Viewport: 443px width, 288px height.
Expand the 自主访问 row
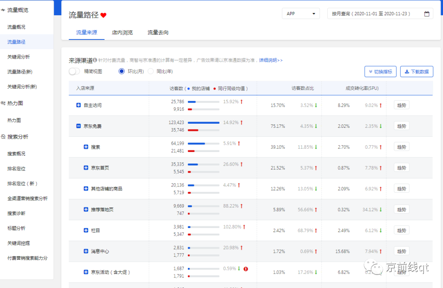pos(78,105)
